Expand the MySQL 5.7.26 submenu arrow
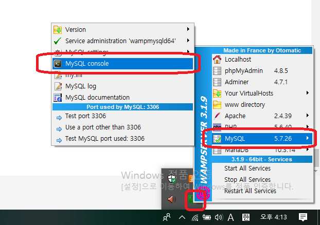Screen dimensions: 320x225 point(308,138)
